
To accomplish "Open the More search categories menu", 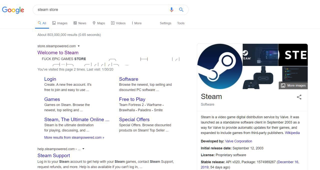I will (x=136, y=23).
